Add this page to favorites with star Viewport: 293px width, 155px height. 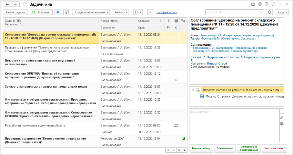click(x=24, y=4)
